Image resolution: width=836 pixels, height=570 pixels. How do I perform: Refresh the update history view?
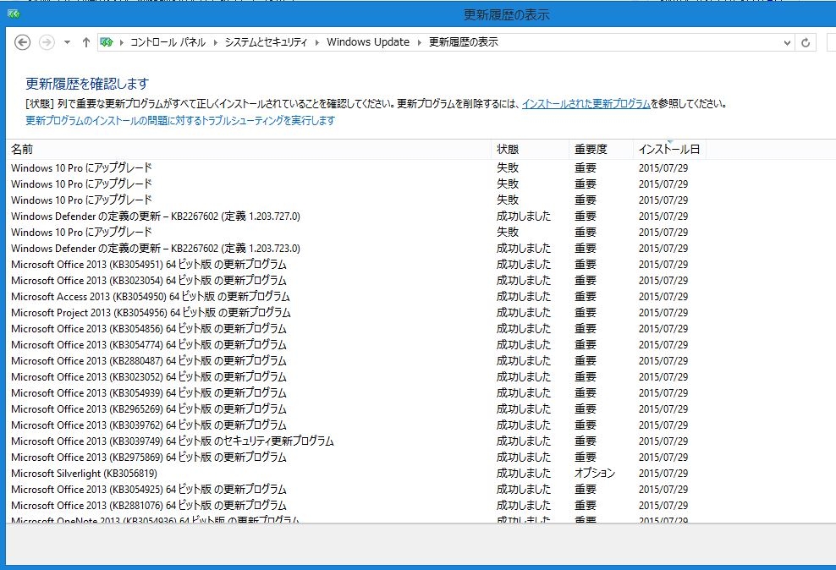pyautogui.click(x=806, y=42)
